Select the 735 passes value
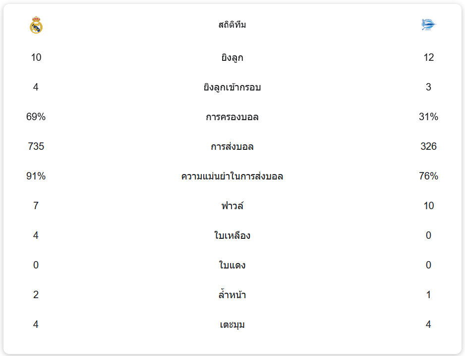This screenshot has width=465, height=356. tap(36, 147)
